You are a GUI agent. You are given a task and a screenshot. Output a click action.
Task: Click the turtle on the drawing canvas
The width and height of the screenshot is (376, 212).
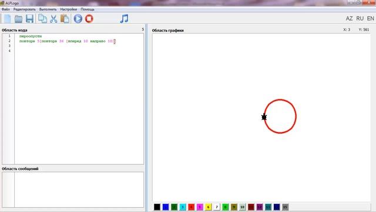coord(264,117)
